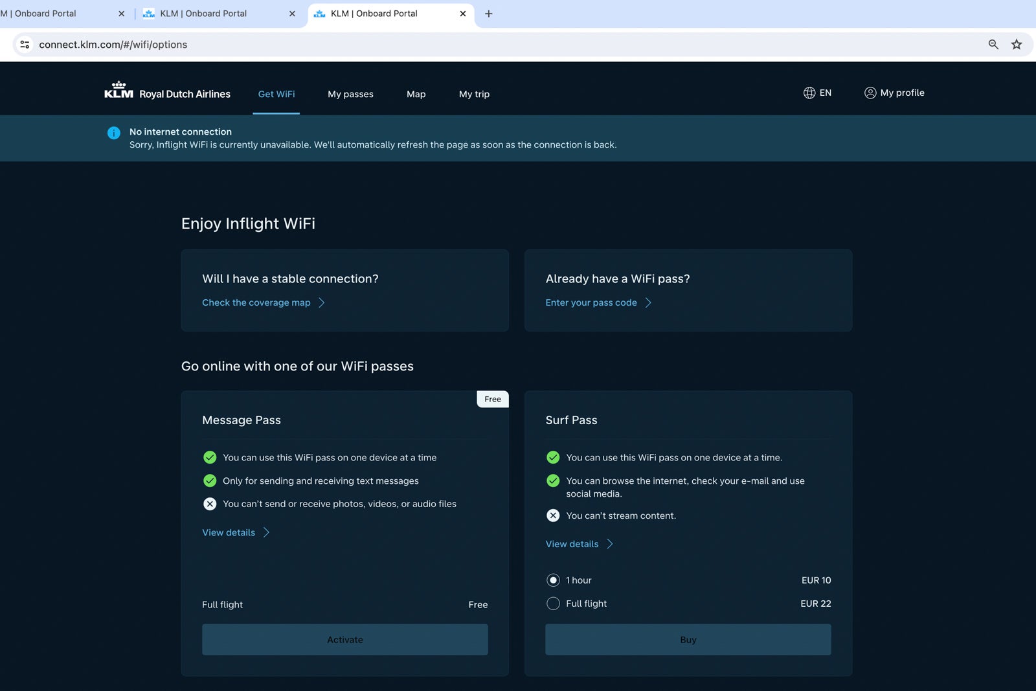Open the Map navigation tab
The height and width of the screenshot is (691, 1036).
(416, 94)
